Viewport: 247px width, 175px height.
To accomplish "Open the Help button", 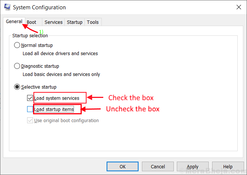I will [228, 166].
